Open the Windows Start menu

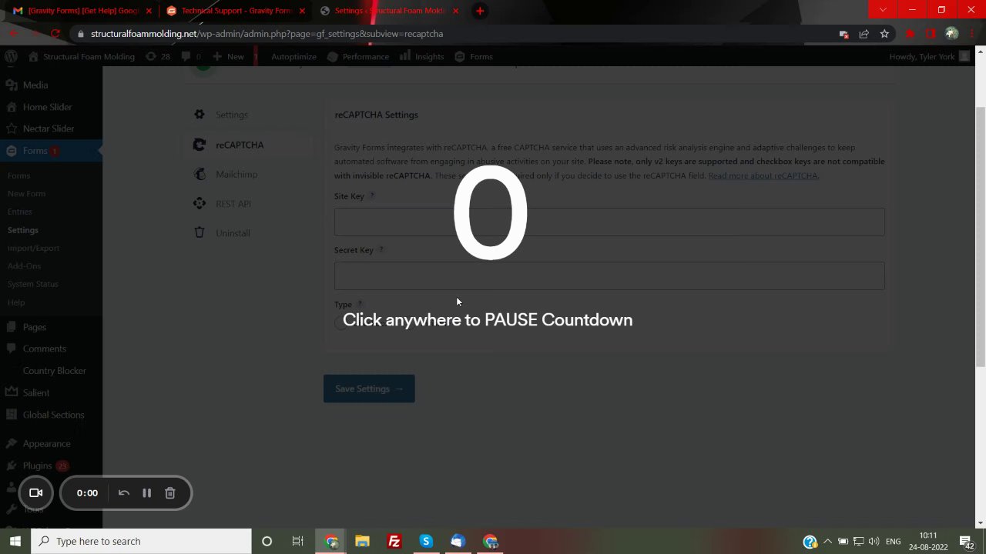tap(15, 541)
